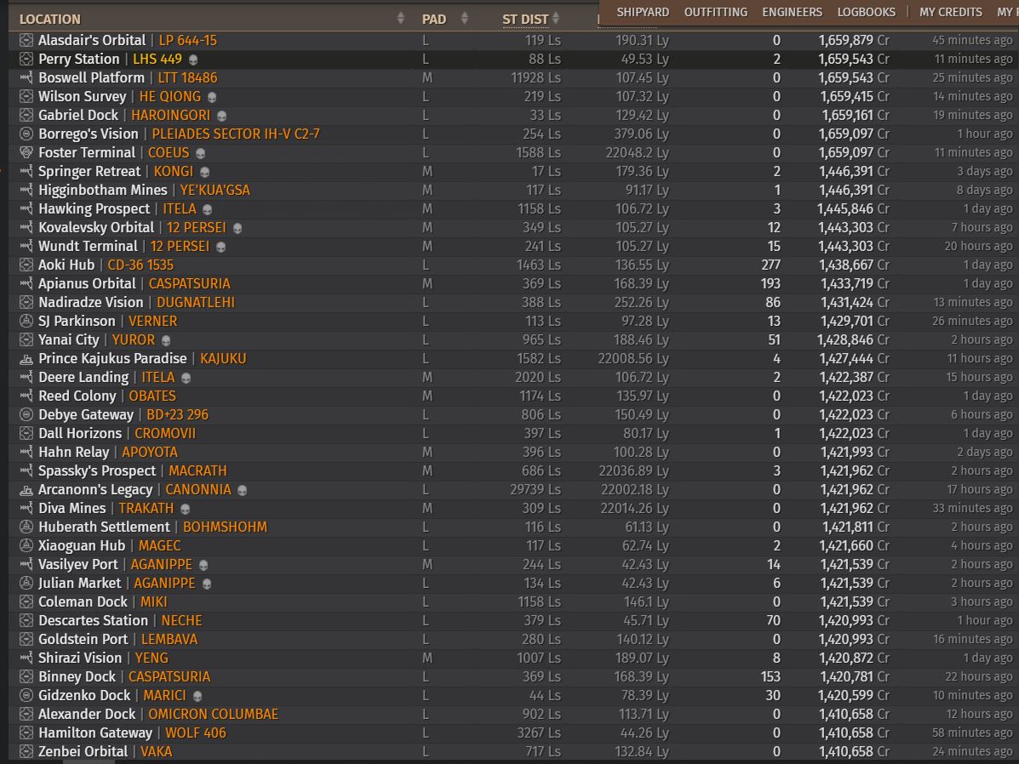
Task: Click the skull icon next to YUROR
Action: click(x=166, y=340)
